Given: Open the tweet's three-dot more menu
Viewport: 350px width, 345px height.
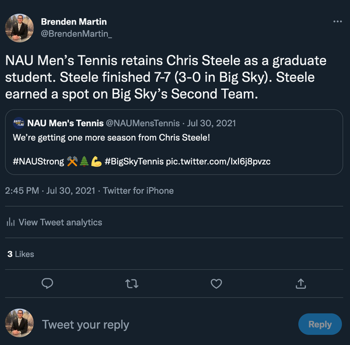Looking at the screenshot, I should click(337, 22).
